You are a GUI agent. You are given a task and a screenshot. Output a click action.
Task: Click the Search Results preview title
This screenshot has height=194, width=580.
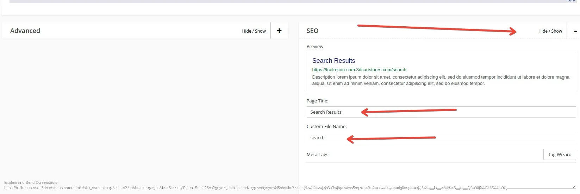[333, 61]
